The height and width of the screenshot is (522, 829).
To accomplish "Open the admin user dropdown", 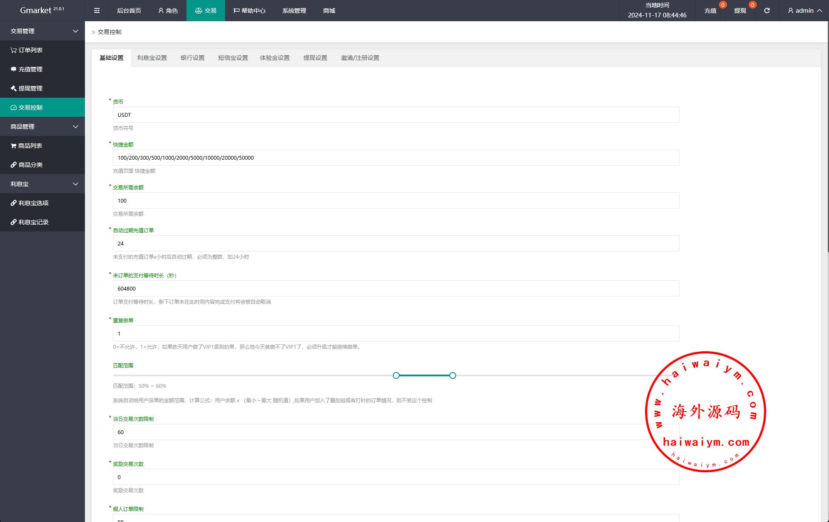I will tap(804, 11).
